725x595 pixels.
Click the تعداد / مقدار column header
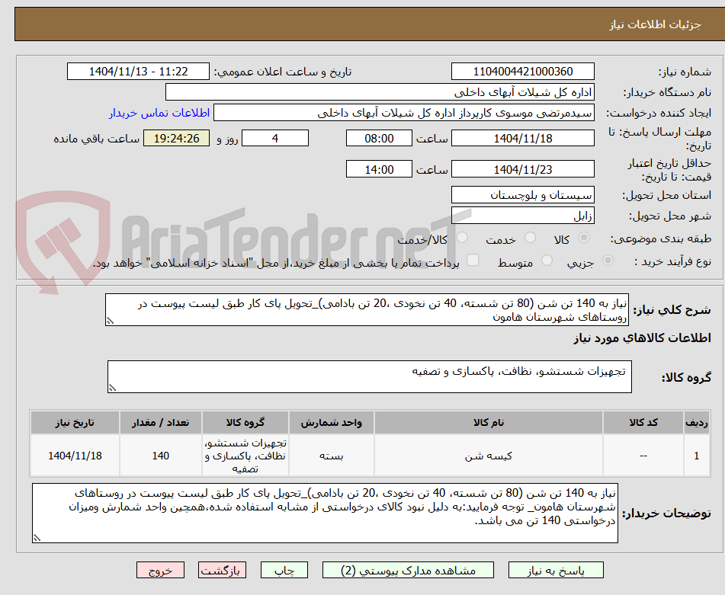160,423
